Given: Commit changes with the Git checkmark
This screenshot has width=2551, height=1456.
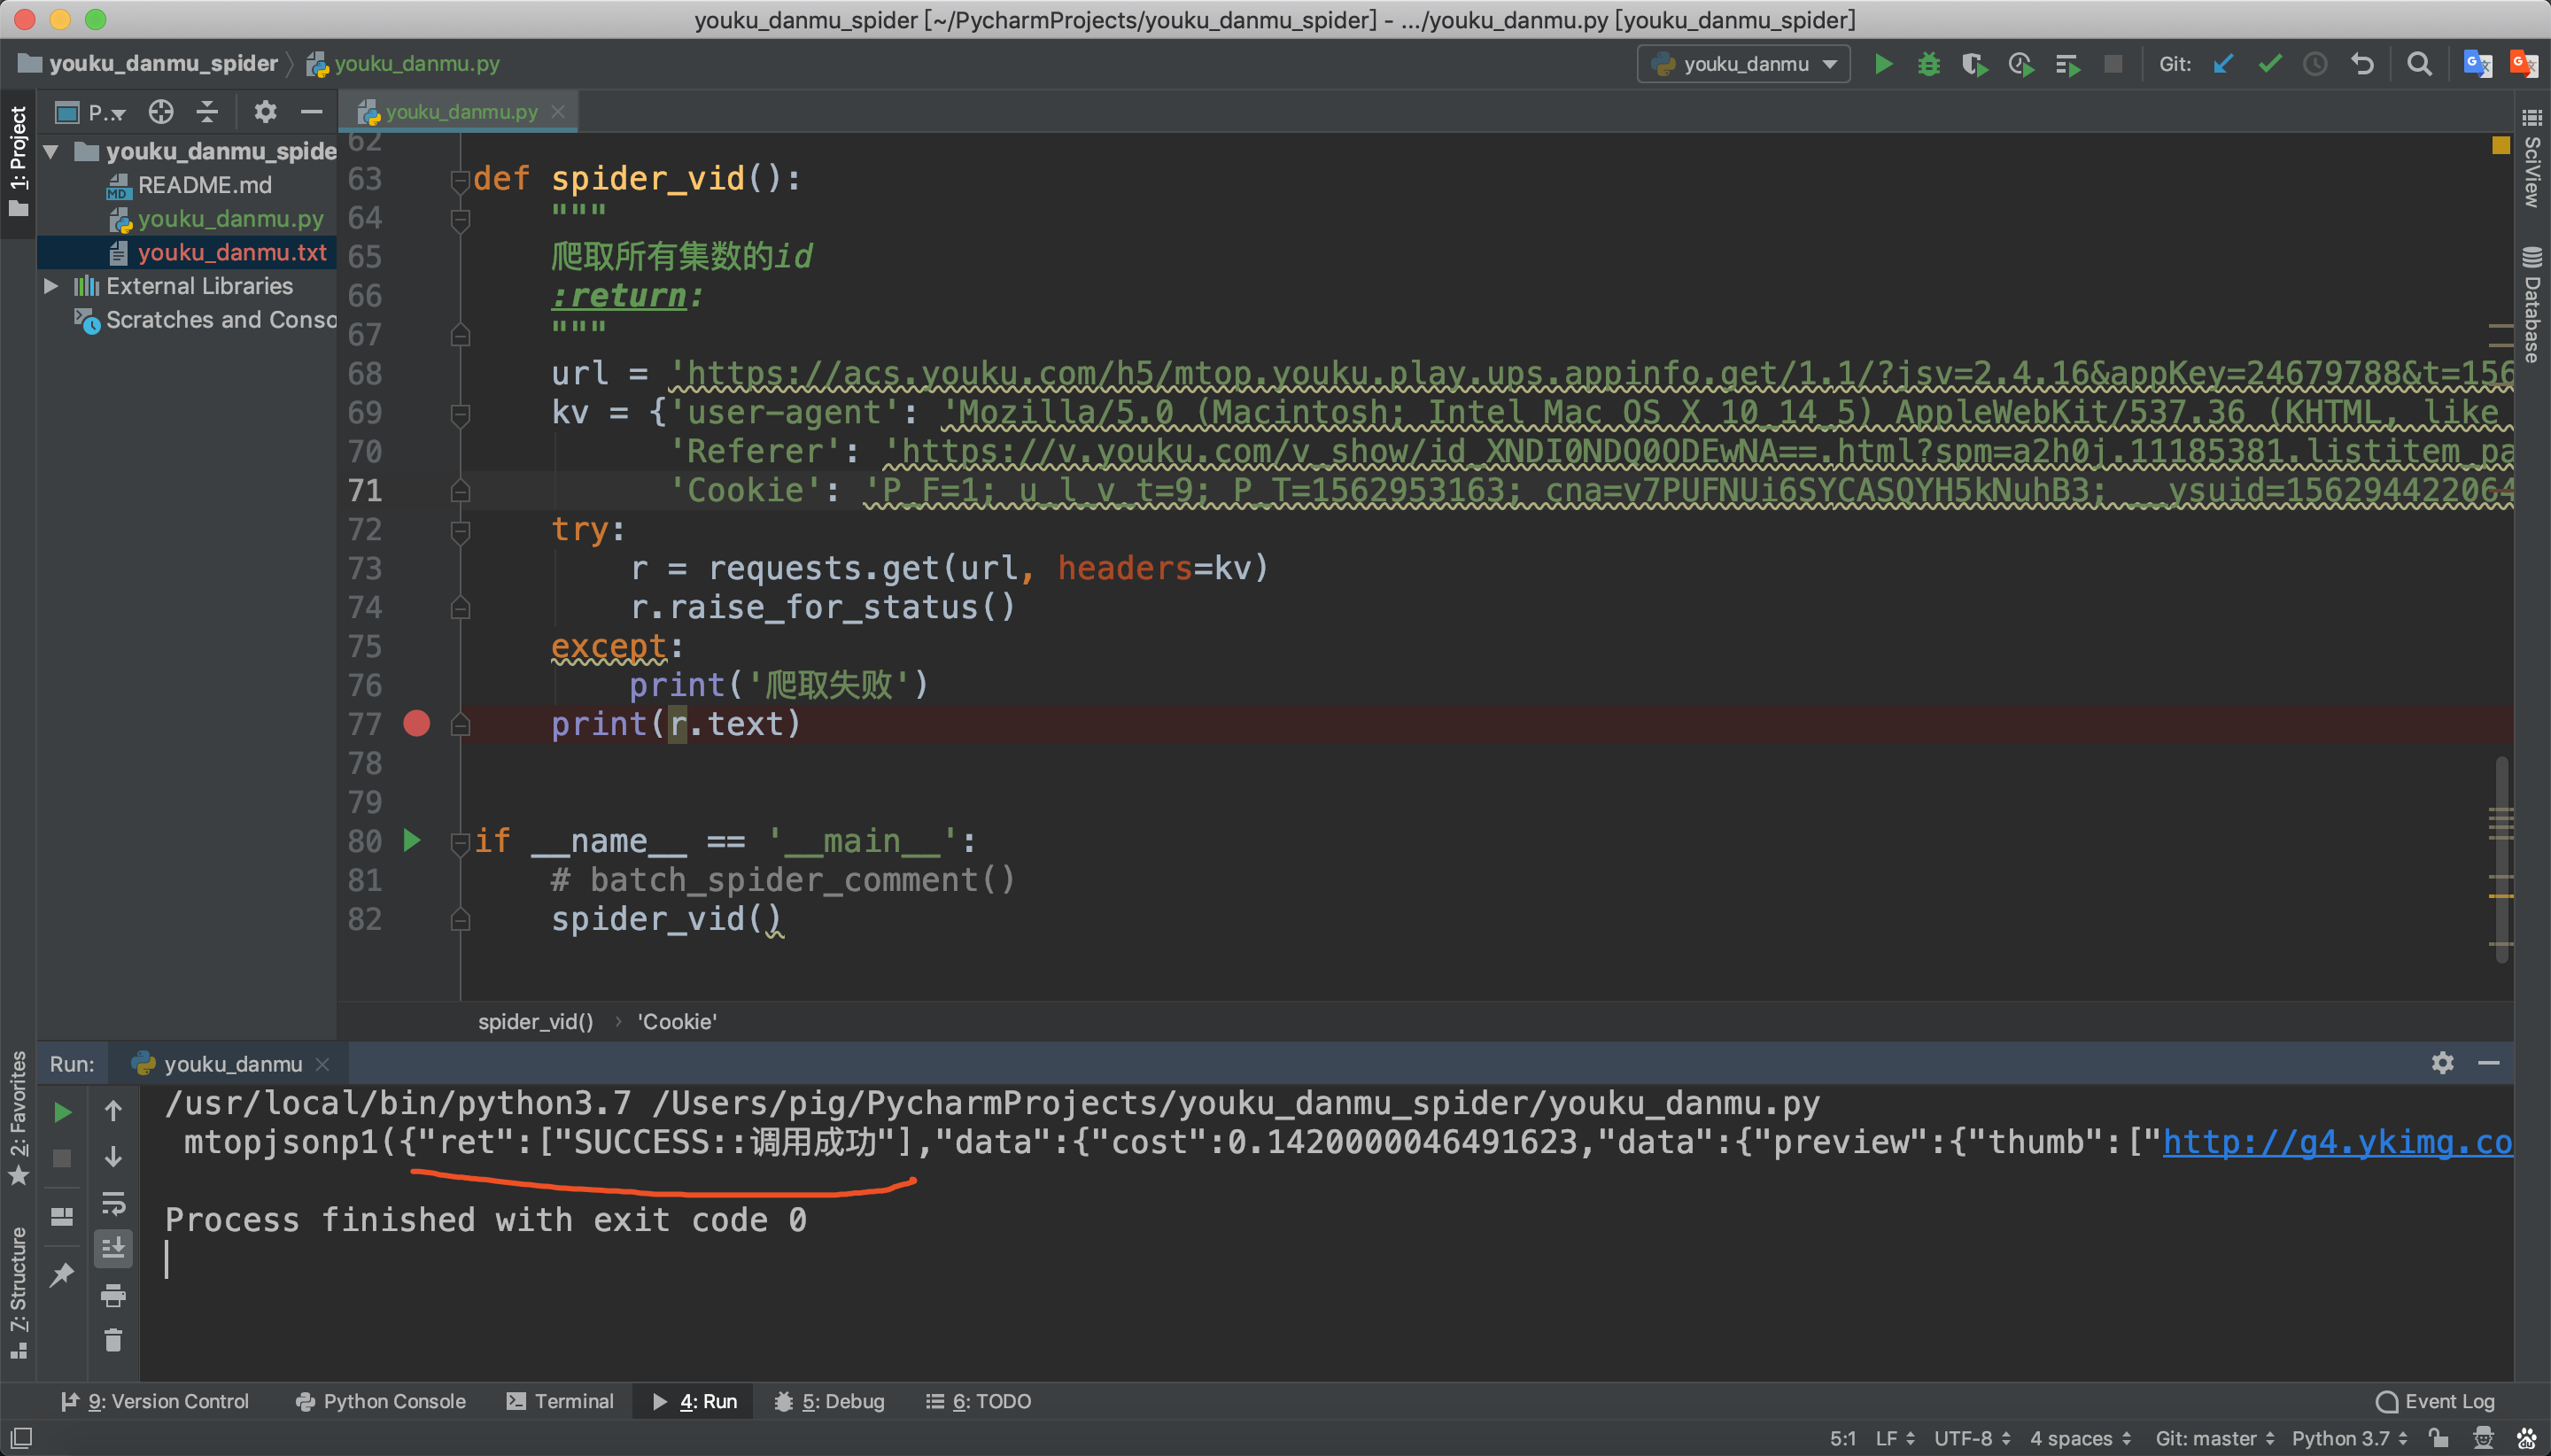Looking at the screenshot, I should [2269, 64].
